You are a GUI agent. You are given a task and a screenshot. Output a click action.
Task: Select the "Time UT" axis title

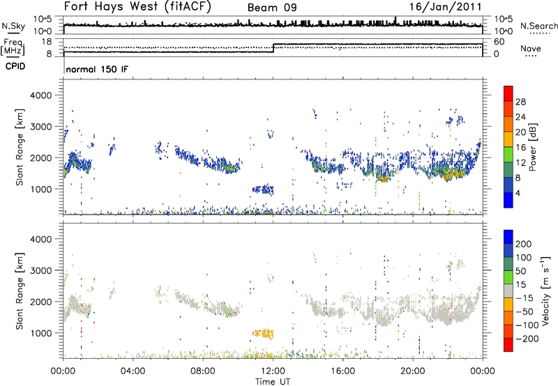[273, 382]
